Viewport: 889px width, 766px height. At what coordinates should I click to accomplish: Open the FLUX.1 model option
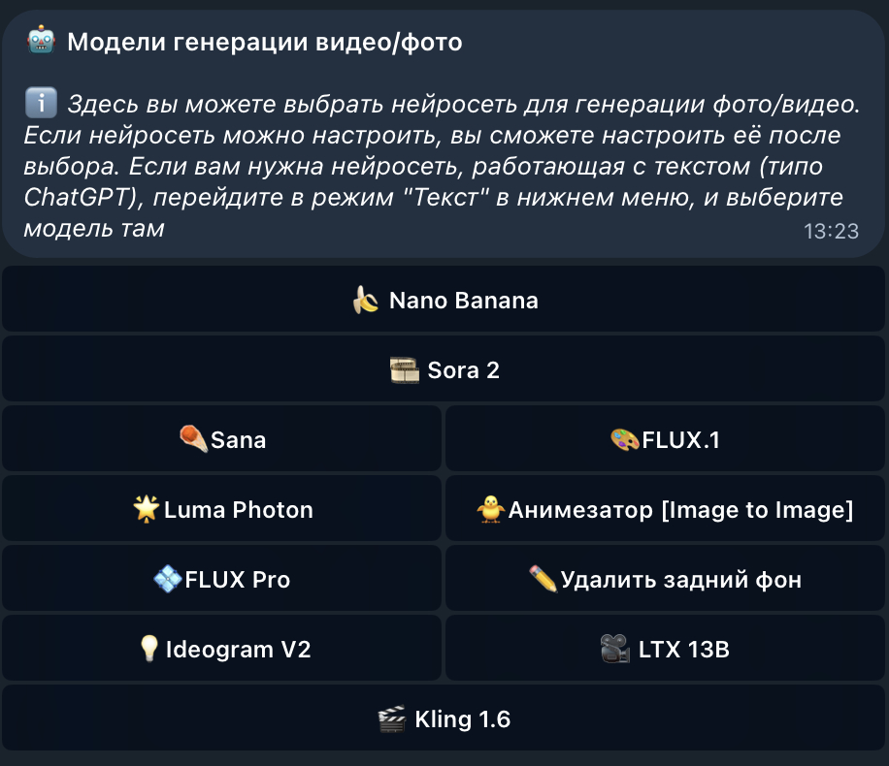coord(665,440)
